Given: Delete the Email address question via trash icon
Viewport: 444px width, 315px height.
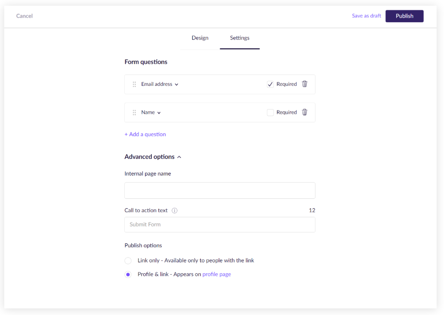Looking at the screenshot, I should [305, 84].
